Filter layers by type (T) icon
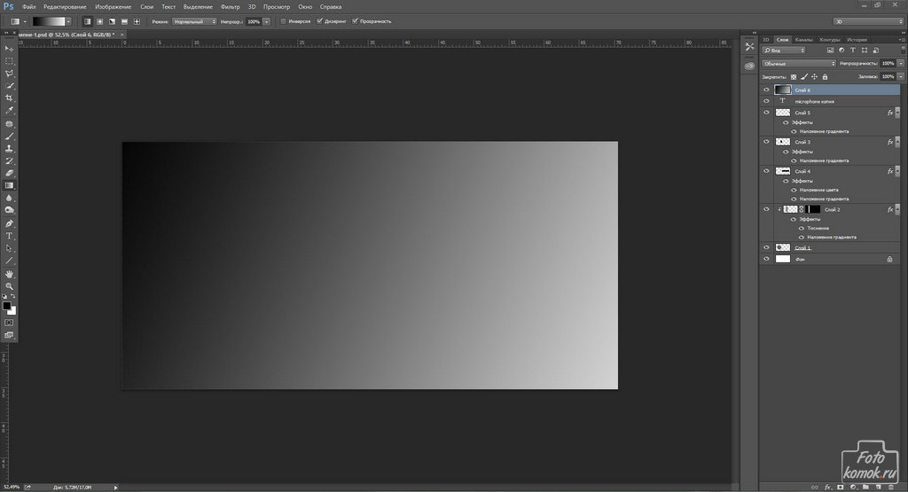Image resolution: width=908 pixels, height=492 pixels. (x=852, y=51)
